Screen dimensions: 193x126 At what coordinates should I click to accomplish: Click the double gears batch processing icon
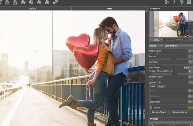(x=55, y=2)
